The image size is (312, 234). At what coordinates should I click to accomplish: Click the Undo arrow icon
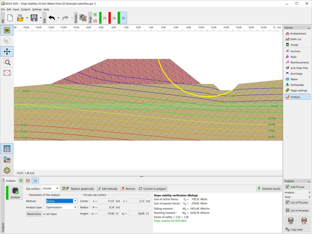point(51,18)
